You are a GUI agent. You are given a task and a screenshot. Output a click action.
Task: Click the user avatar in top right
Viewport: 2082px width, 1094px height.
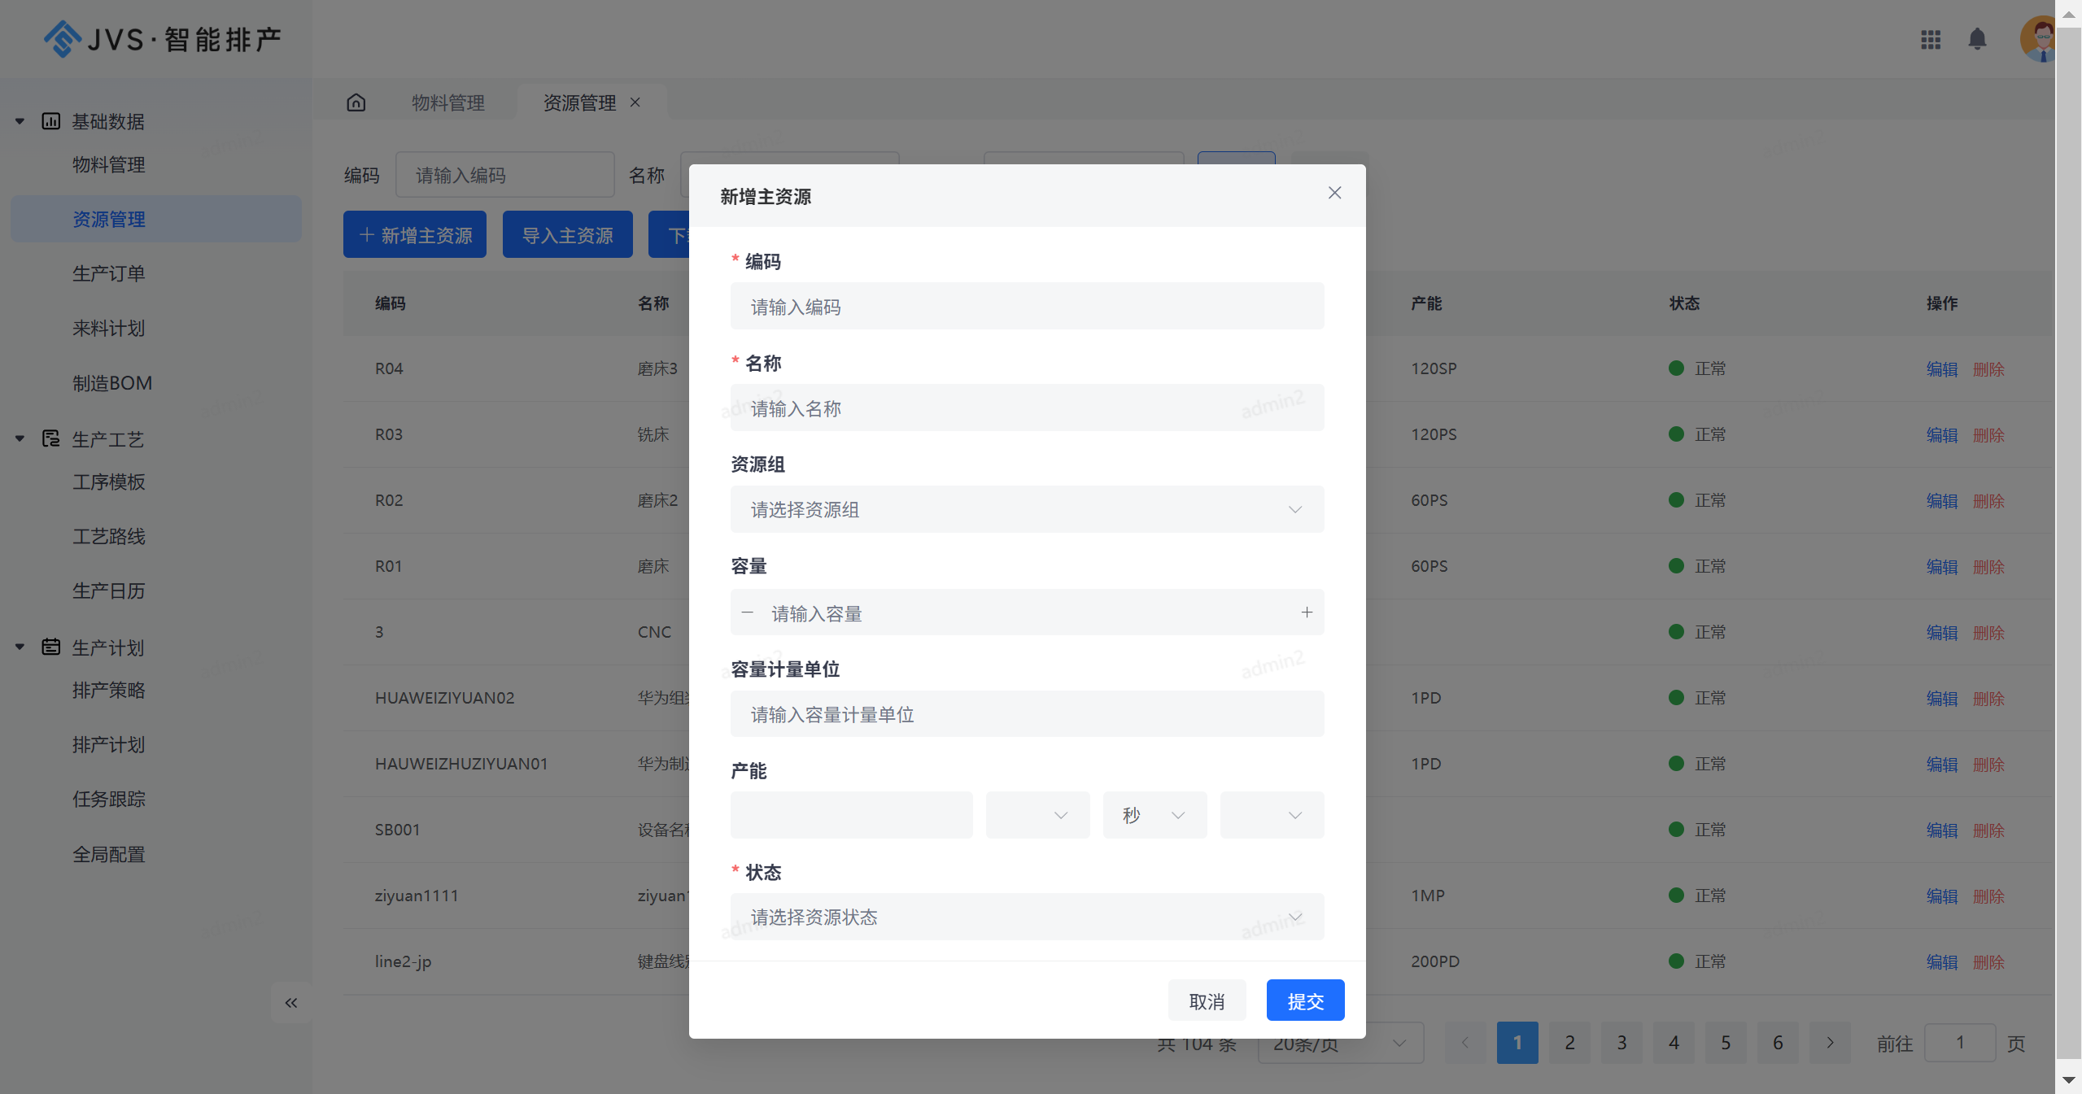click(x=2040, y=39)
